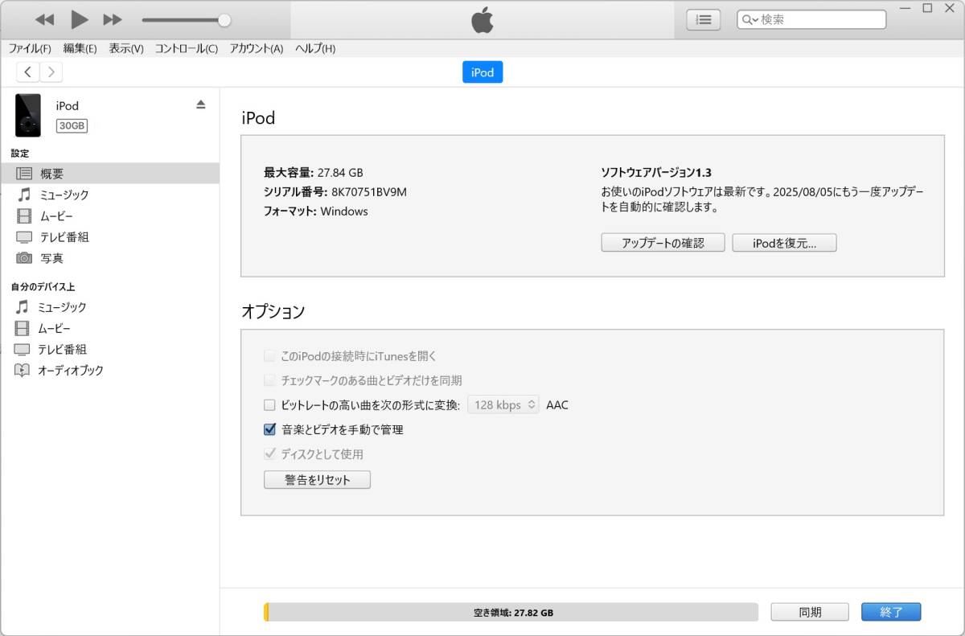Open the ファイル(F) menu
The width and height of the screenshot is (965, 636).
tap(30, 48)
